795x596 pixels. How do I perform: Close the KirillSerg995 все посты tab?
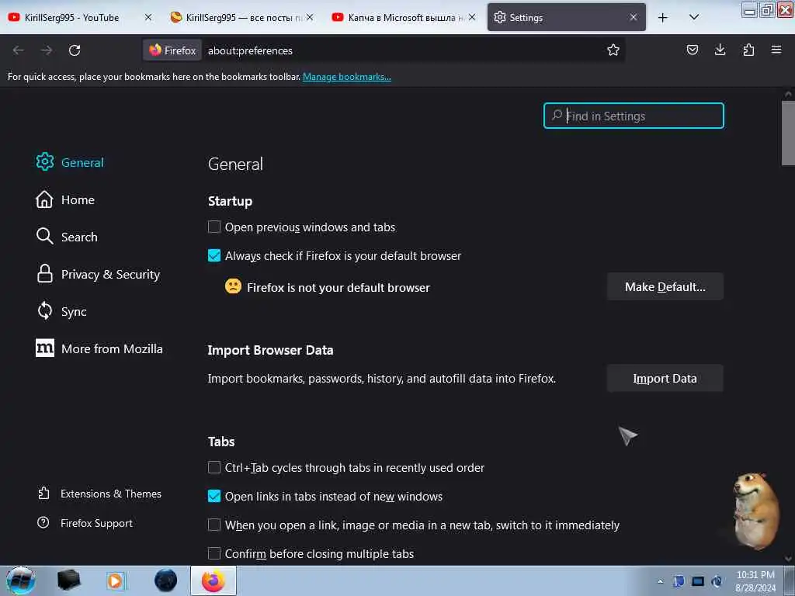click(310, 17)
